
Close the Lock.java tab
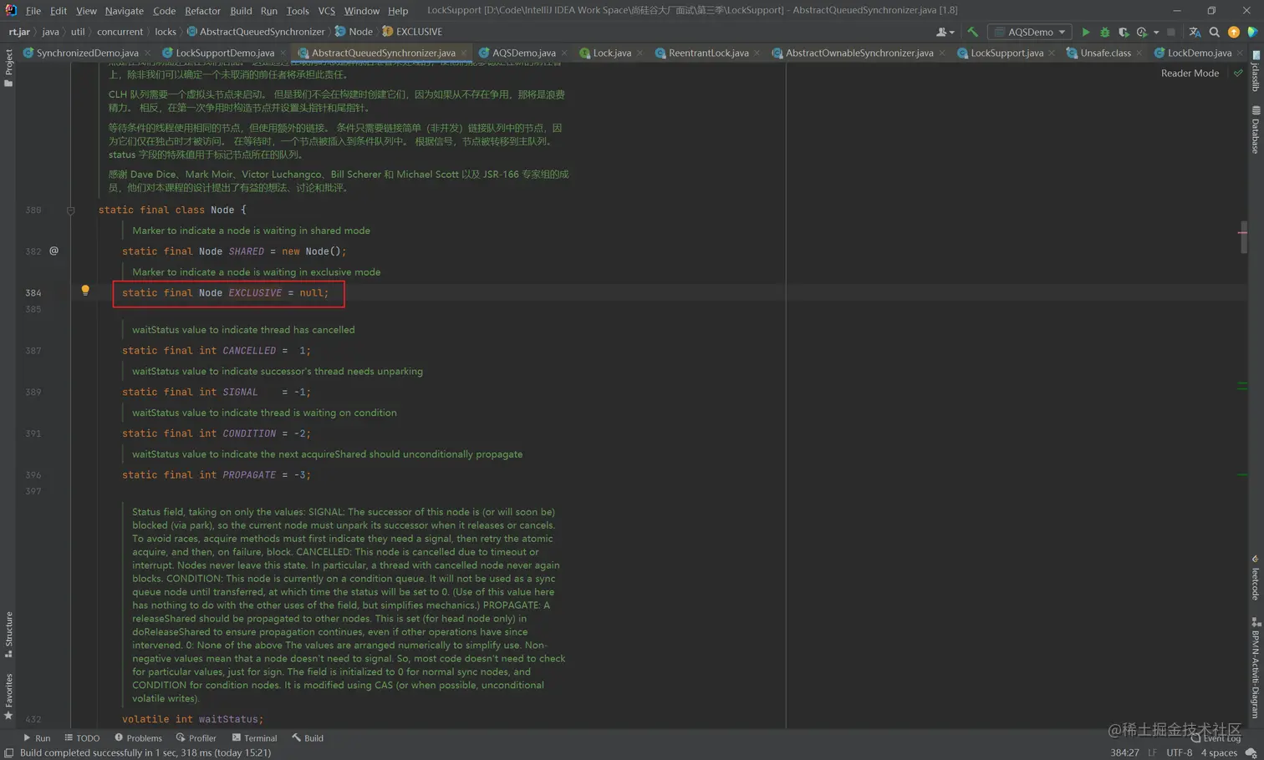click(640, 53)
